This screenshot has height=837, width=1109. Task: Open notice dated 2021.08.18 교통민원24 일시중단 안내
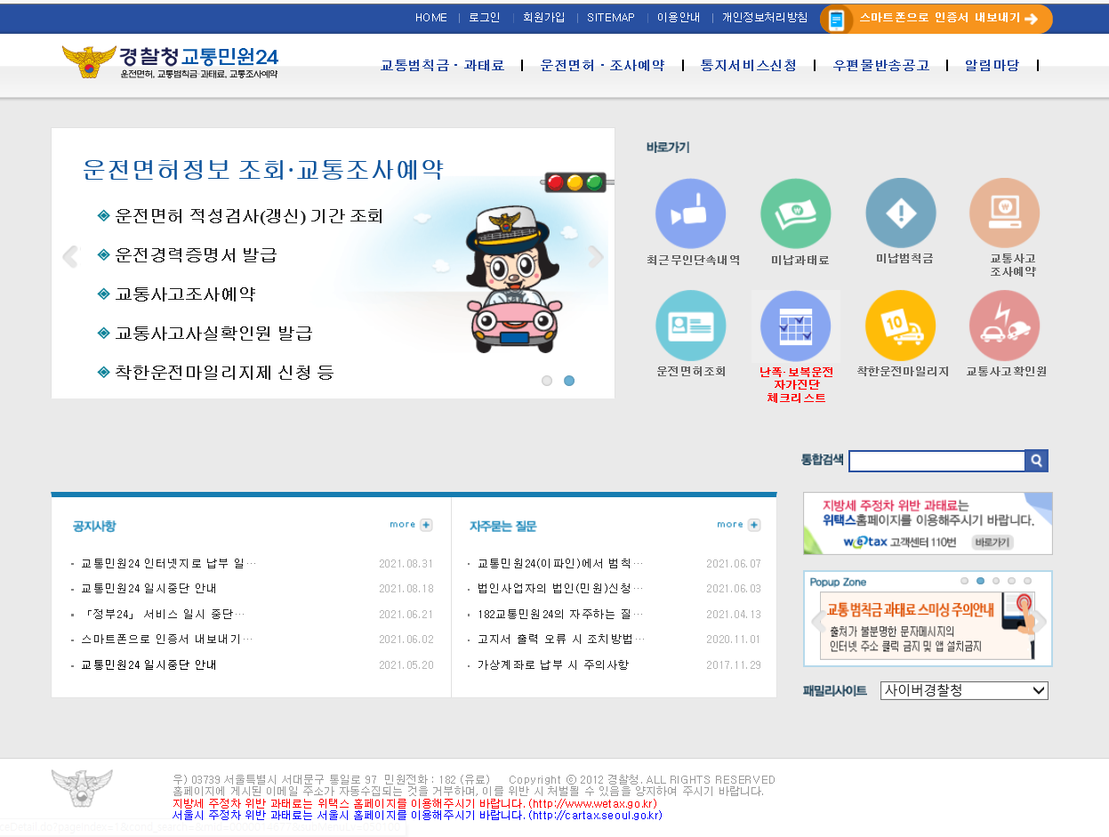(149, 589)
